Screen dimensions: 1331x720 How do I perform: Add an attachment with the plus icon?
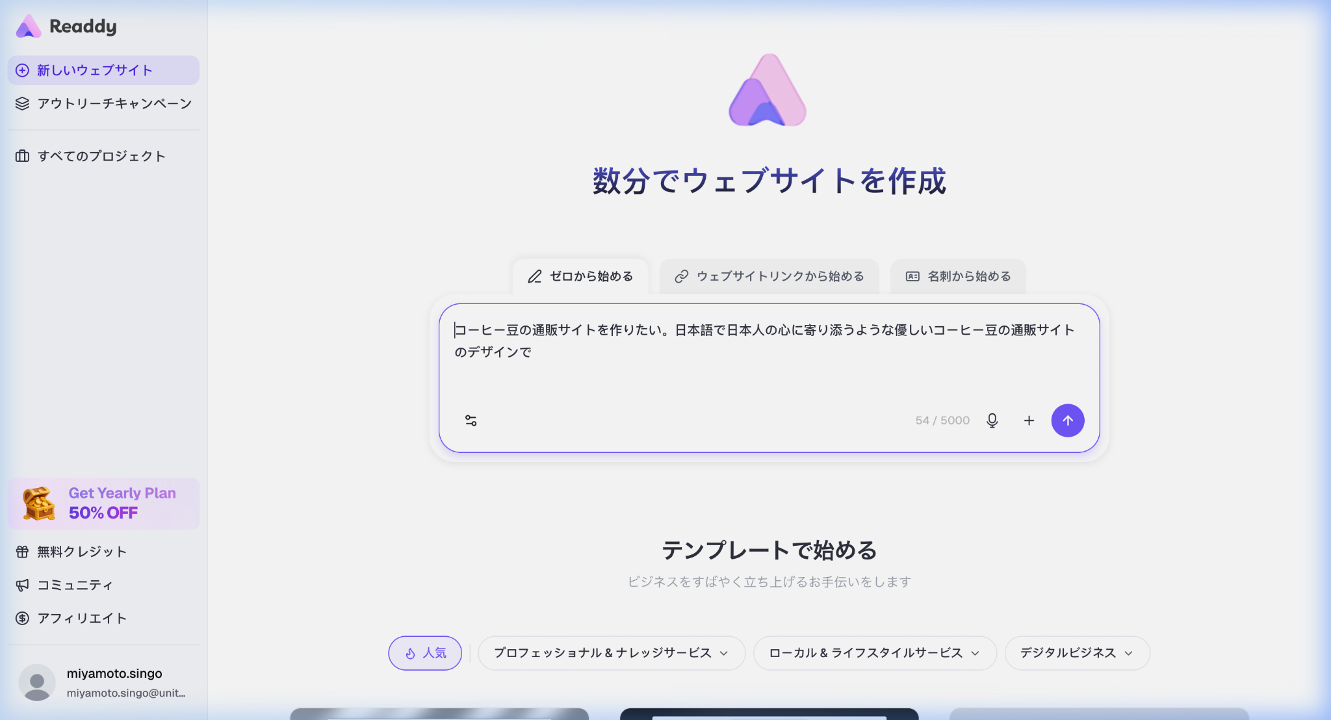[x=1029, y=420]
